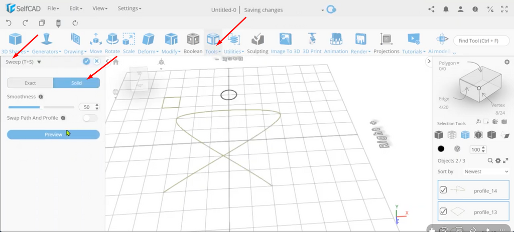Open the Projections tool
The image size is (514, 232).
pos(387,43)
